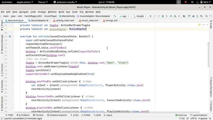Click the lock icon in the status bar
Viewport: 213px width, 120px height.
coord(210,119)
